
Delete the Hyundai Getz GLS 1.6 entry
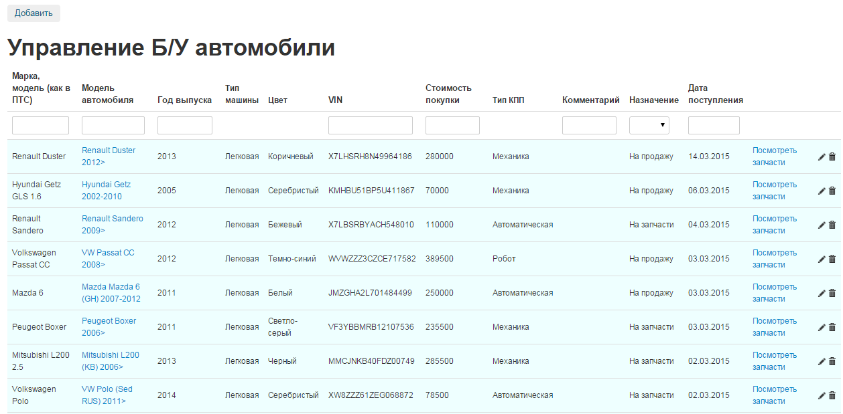click(x=832, y=191)
